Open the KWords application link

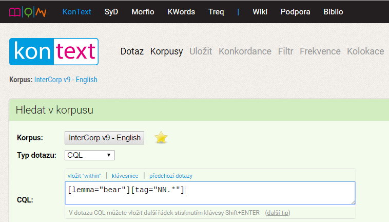pyautogui.click(x=181, y=12)
